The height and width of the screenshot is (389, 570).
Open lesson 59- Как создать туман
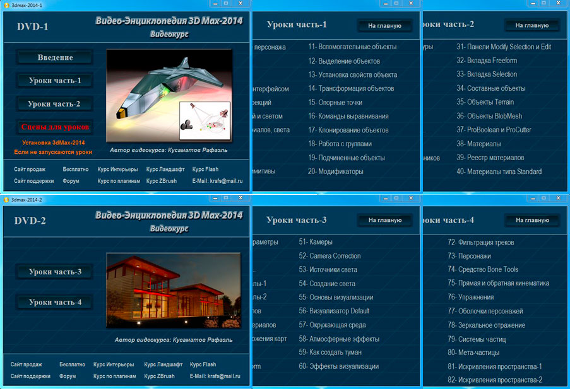coord(330,352)
